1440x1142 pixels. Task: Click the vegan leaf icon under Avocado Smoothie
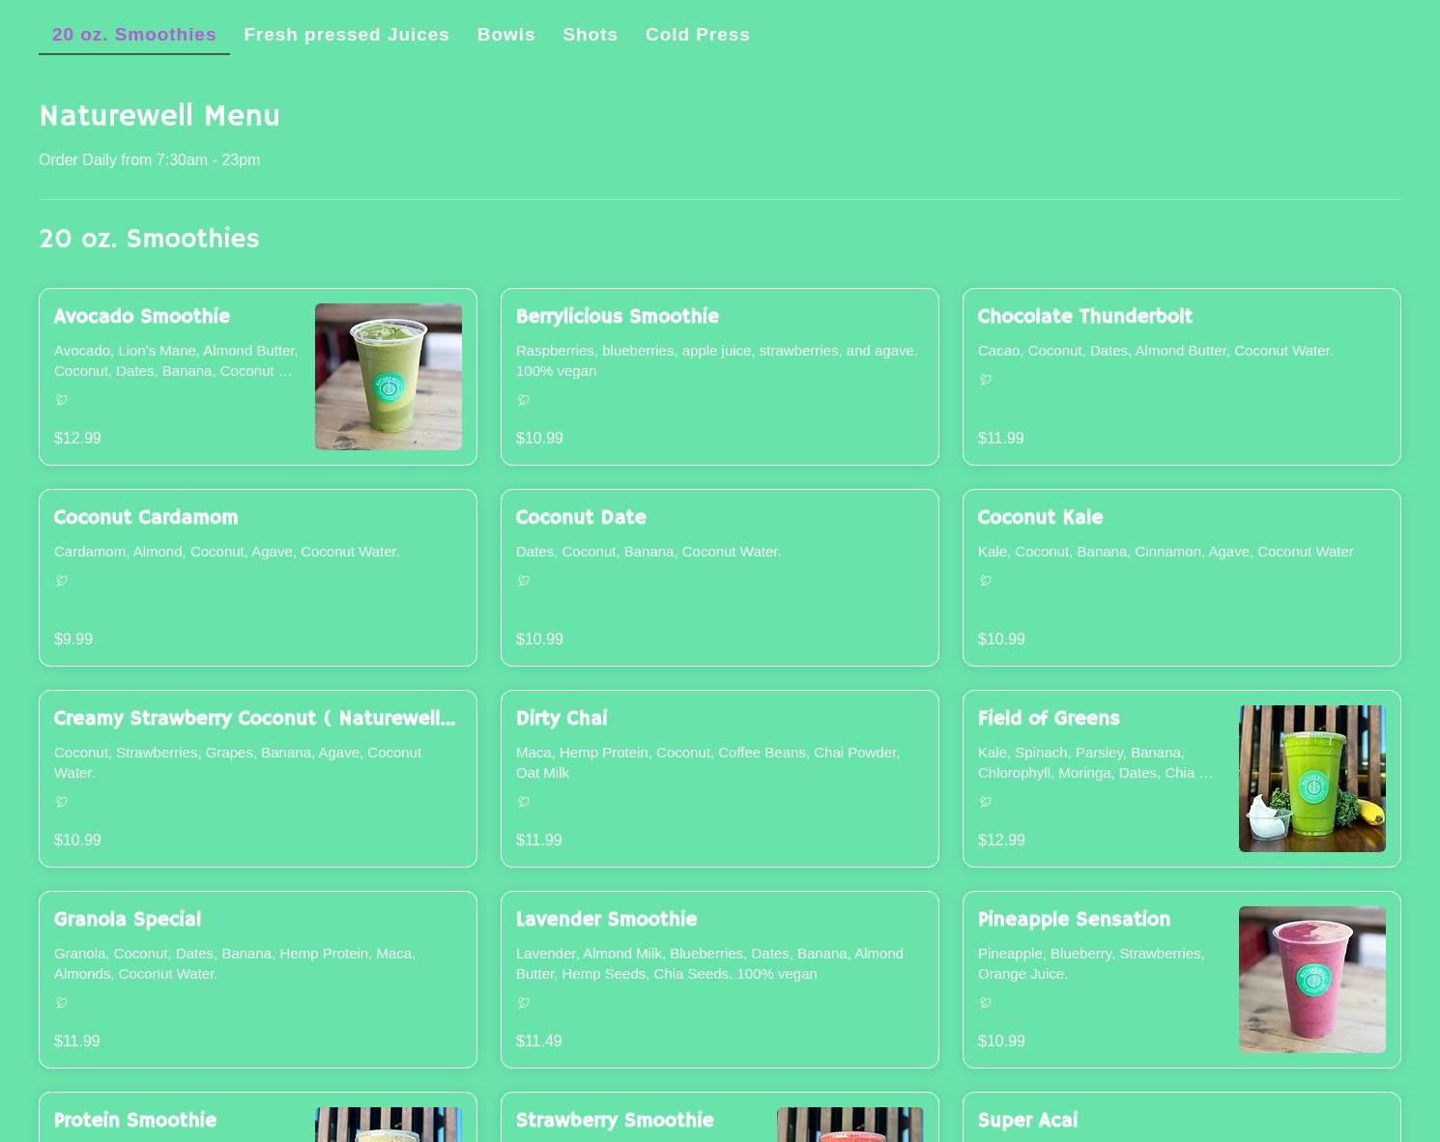[62, 400]
